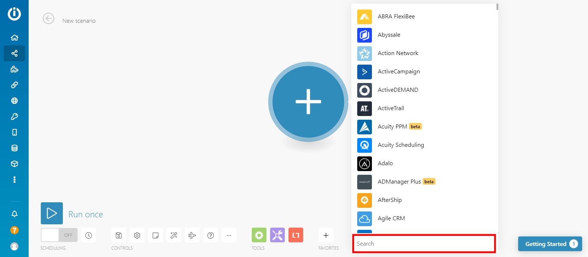588x257 pixels.
Task: Expand the sidebar vertical dots more menu
Action: [14, 180]
